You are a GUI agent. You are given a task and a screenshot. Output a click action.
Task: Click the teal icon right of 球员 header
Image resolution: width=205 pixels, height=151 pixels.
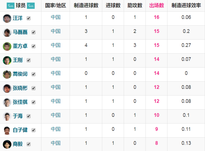[x=31, y=5]
